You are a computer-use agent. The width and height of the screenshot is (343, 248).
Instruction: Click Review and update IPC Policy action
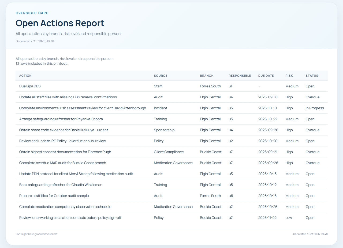coord(62,141)
